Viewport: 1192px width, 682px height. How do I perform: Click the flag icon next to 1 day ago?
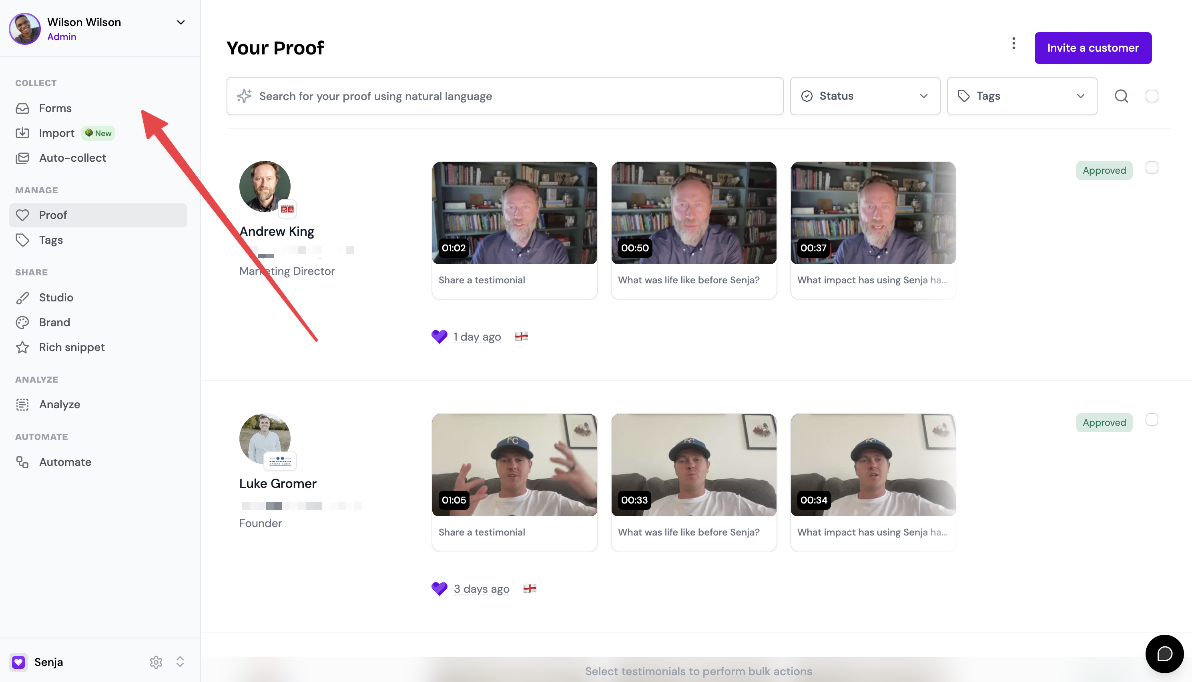[521, 336]
